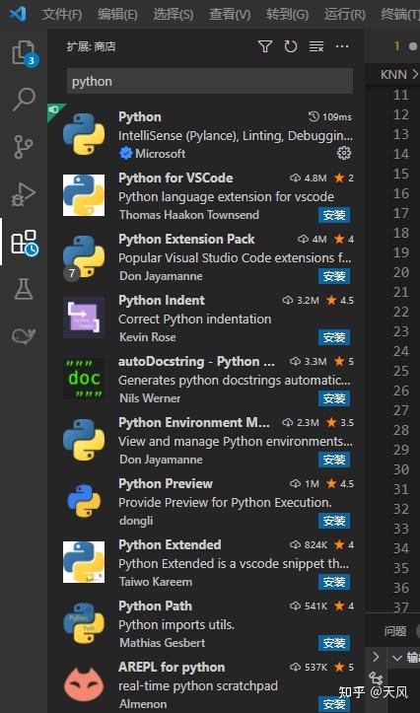
Task: Open Python Preview extension title
Action: 166,483
